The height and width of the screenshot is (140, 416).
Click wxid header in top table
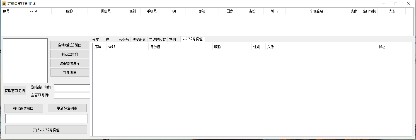coord(33,11)
